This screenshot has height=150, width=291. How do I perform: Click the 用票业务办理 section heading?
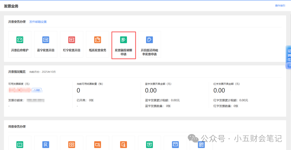click(x=17, y=127)
